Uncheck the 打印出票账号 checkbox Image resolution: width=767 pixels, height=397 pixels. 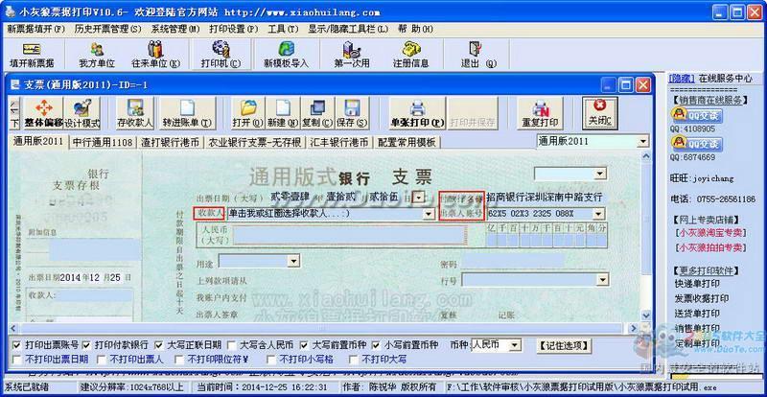[x=17, y=344]
